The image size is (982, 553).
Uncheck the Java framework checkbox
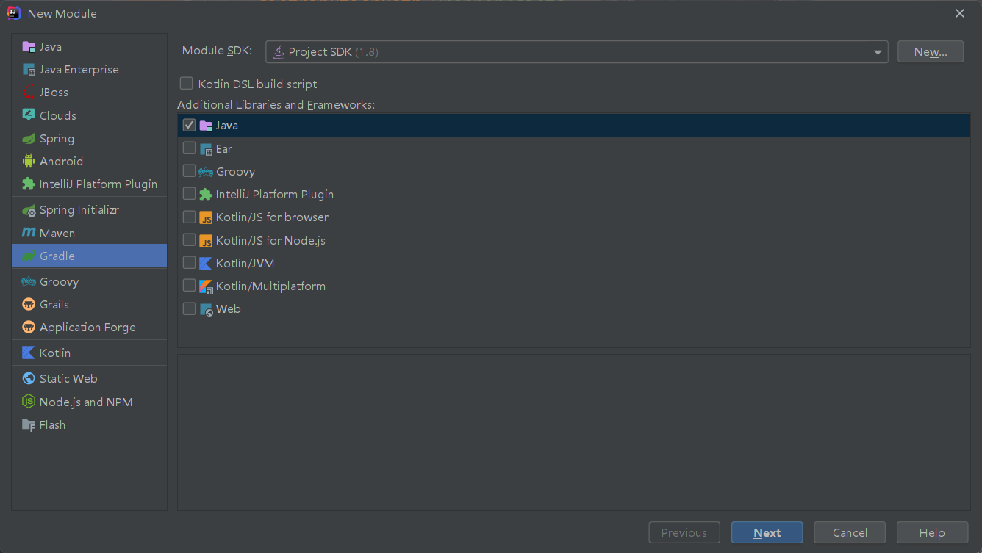tap(189, 126)
